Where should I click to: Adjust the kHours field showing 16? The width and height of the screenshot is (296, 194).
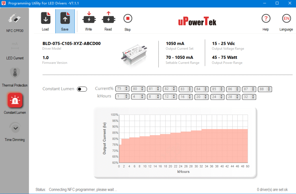point(186,97)
